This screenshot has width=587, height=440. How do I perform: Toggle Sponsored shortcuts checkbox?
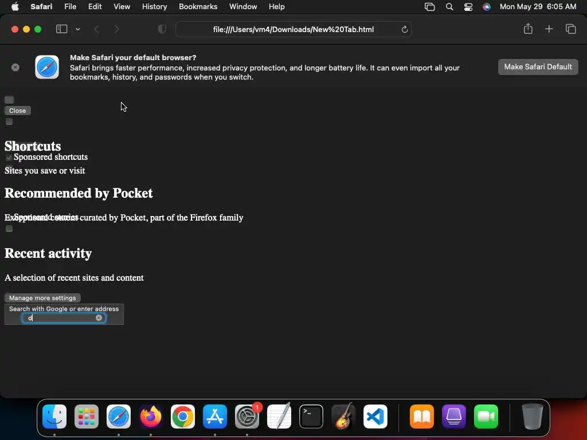pyautogui.click(x=9, y=158)
